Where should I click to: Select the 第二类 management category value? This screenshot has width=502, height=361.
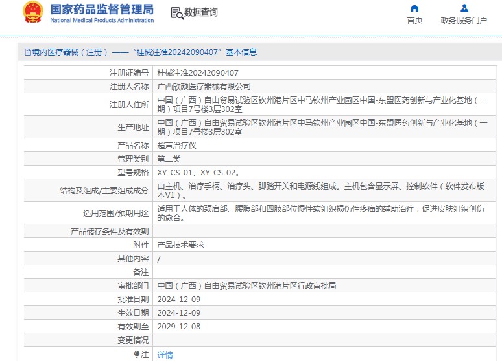[169, 159]
